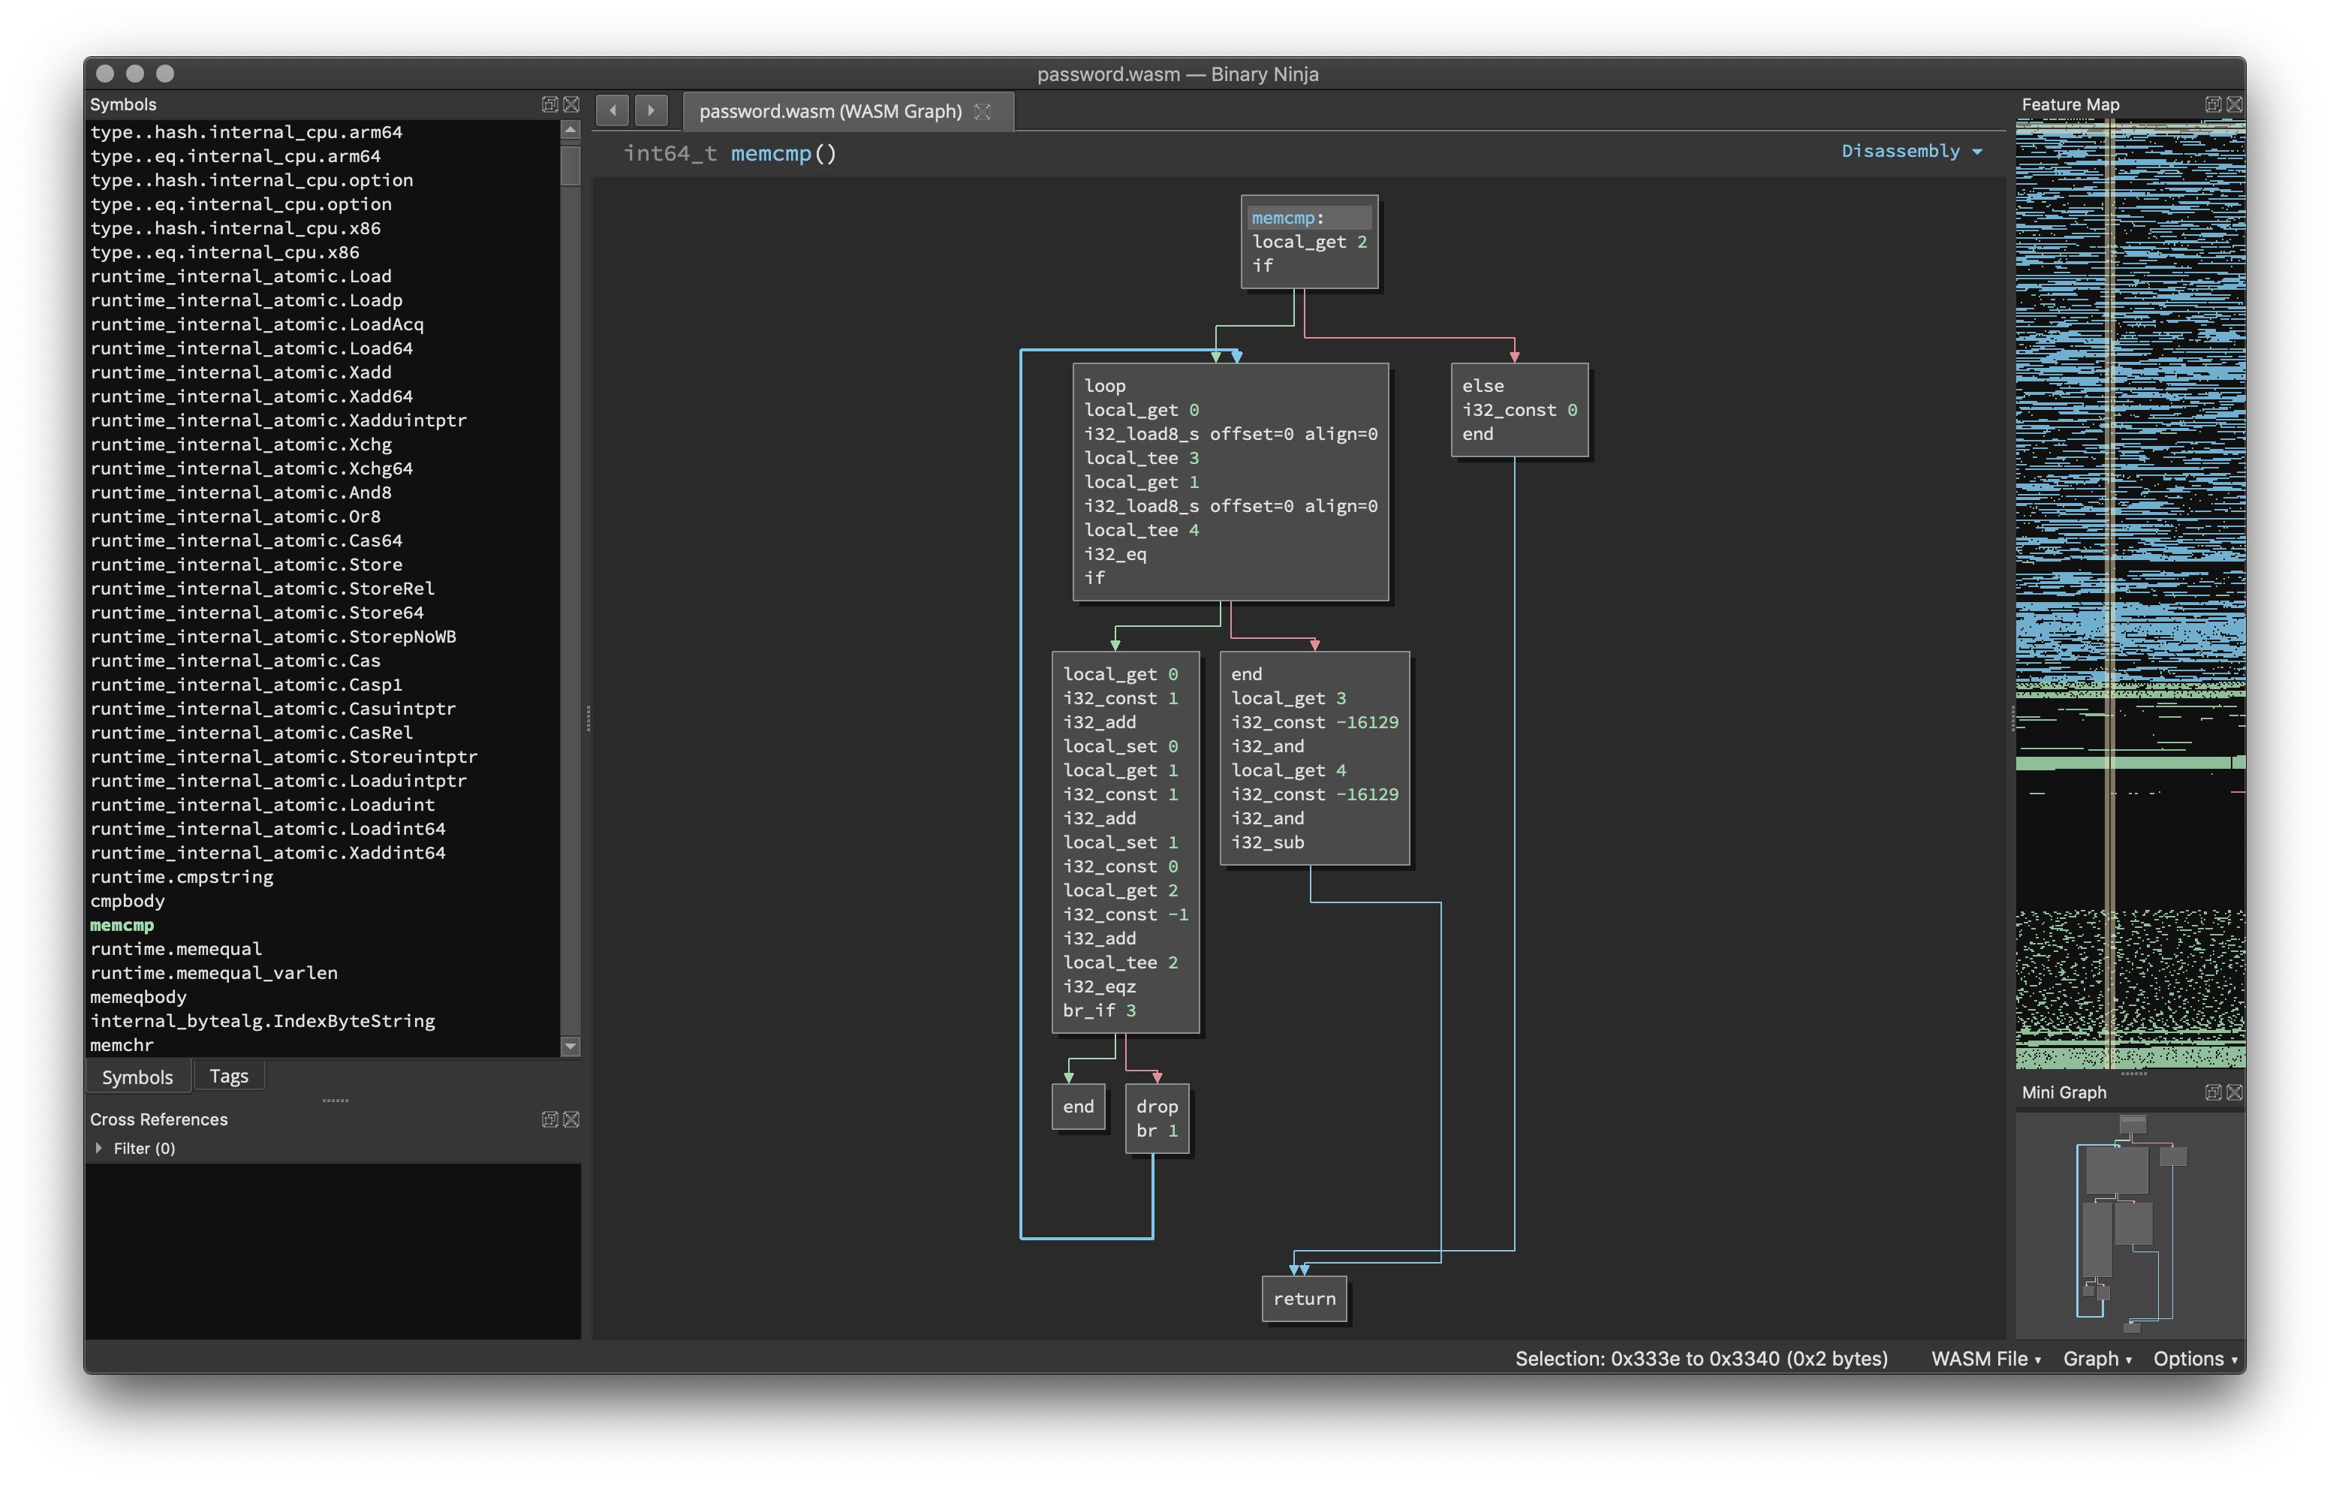The height and width of the screenshot is (1485, 2330).
Task: Select runtime_internal_atomic.StorepNoWB symbol
Action: [274, 636]
